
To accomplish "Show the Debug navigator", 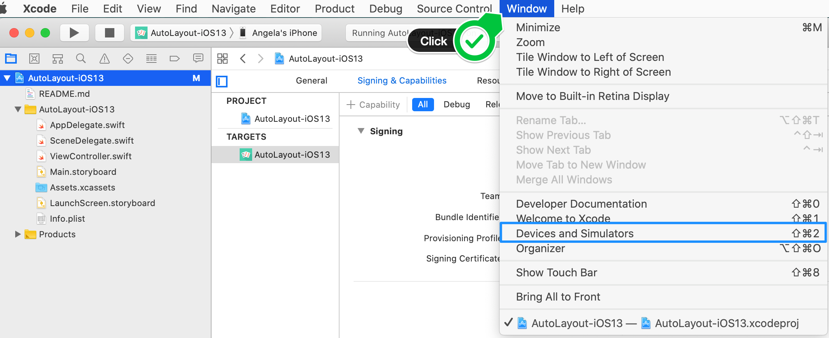I will (151, 59).
